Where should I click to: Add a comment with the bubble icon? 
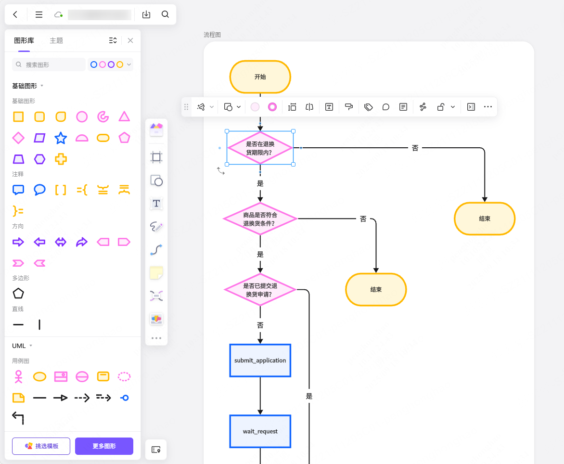[385, 107]
